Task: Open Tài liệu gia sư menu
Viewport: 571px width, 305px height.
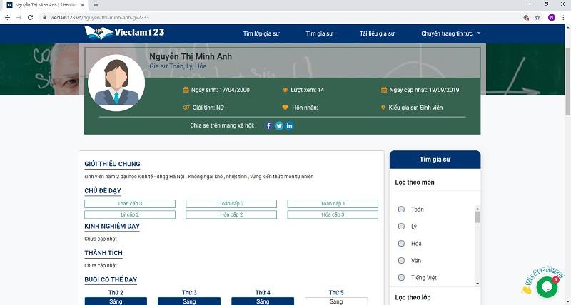Action: pyautogui.click(x=377, y=33)
